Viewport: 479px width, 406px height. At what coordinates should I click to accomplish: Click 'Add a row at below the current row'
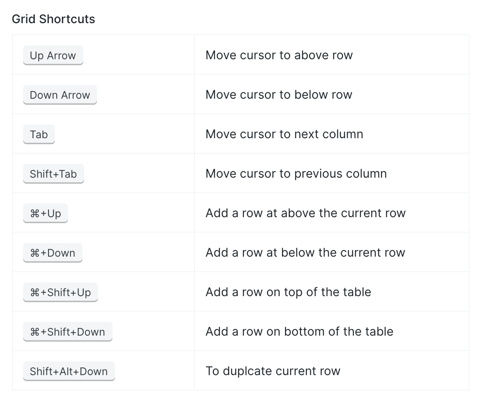coord(306,253)
